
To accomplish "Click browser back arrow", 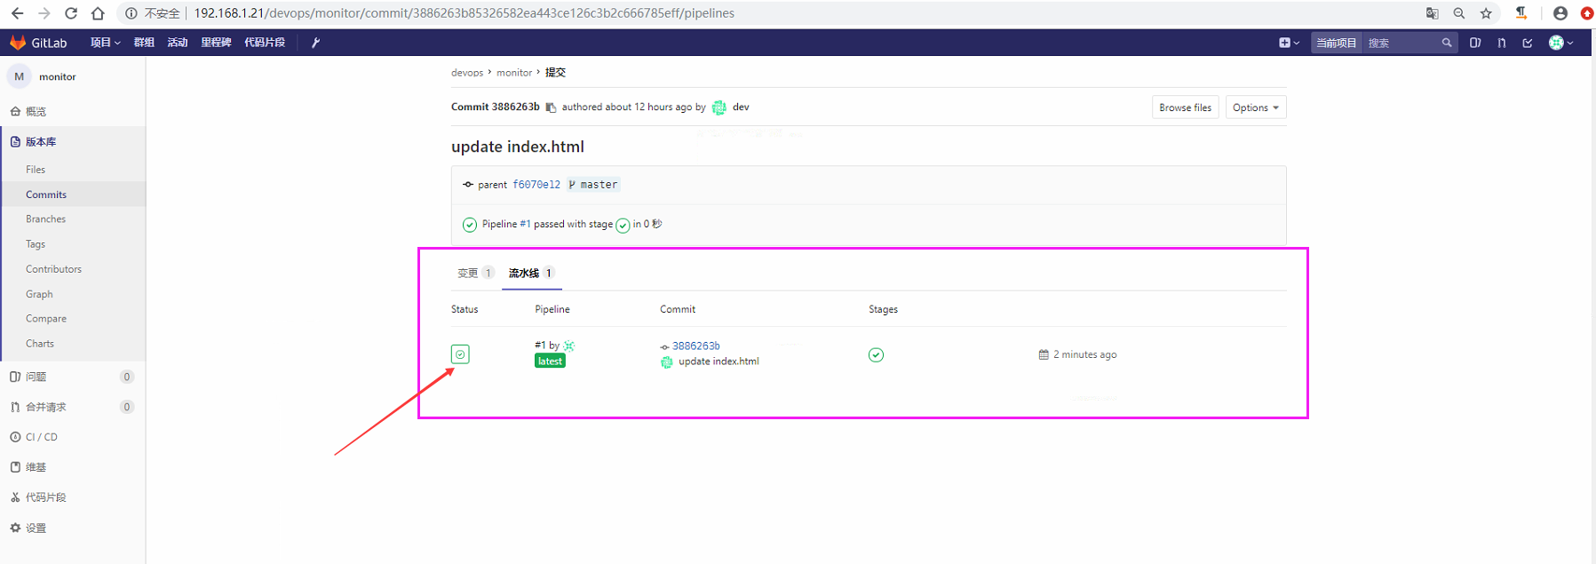I will click(x=18, y=13).
